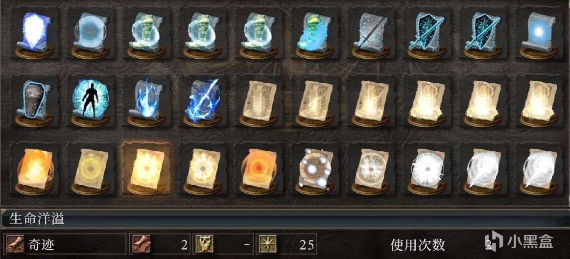The height and width of the screenshot is (259, 570).
Task: Click the 生命洋溢 item name bar
Action: point(285,219)
